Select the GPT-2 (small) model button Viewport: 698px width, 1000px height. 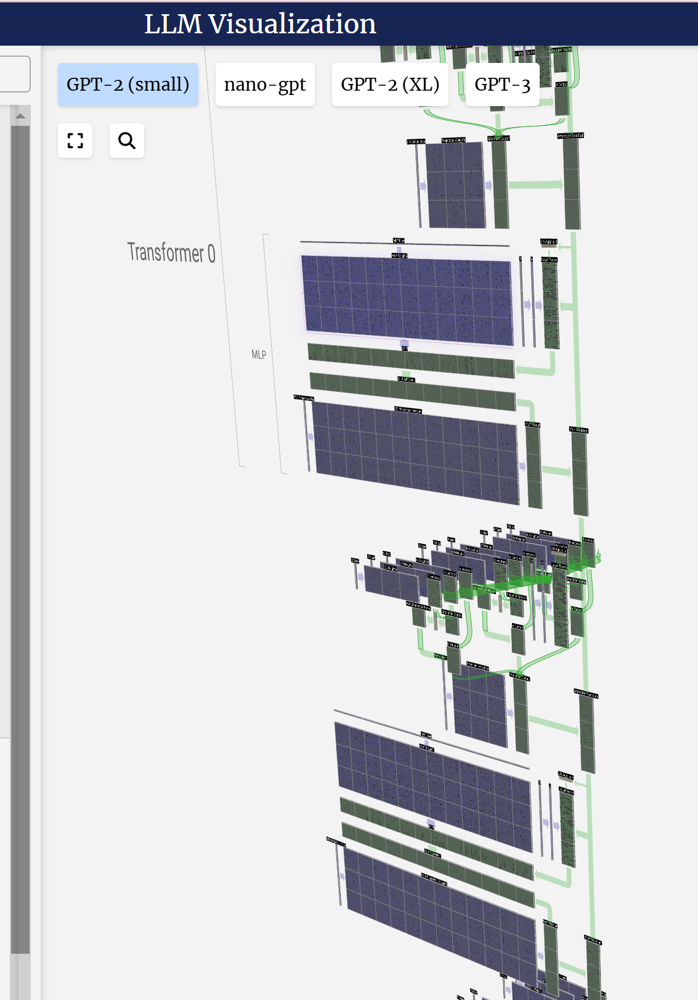tap(128, 85)
